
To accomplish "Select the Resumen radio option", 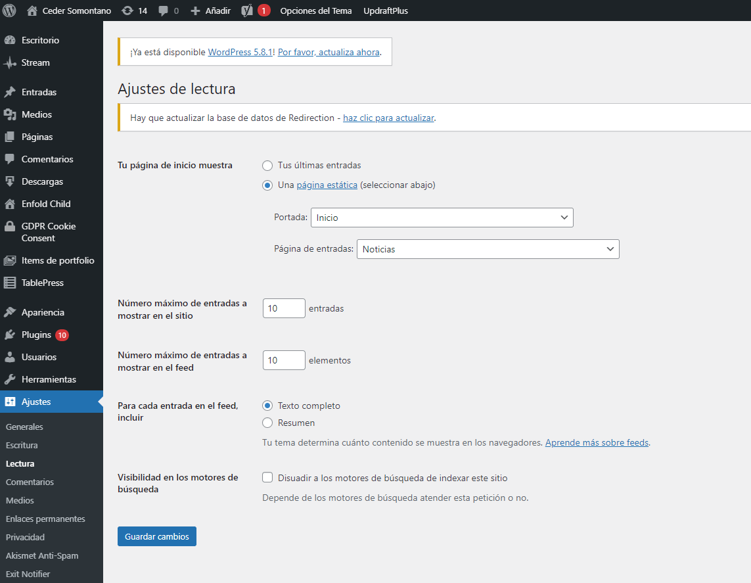I will coord(267,423).
